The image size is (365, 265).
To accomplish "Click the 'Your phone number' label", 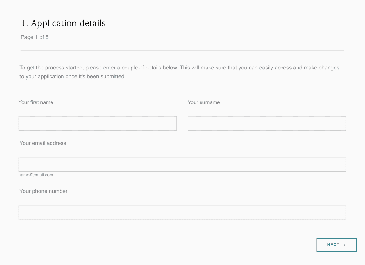I will [43, 191].
